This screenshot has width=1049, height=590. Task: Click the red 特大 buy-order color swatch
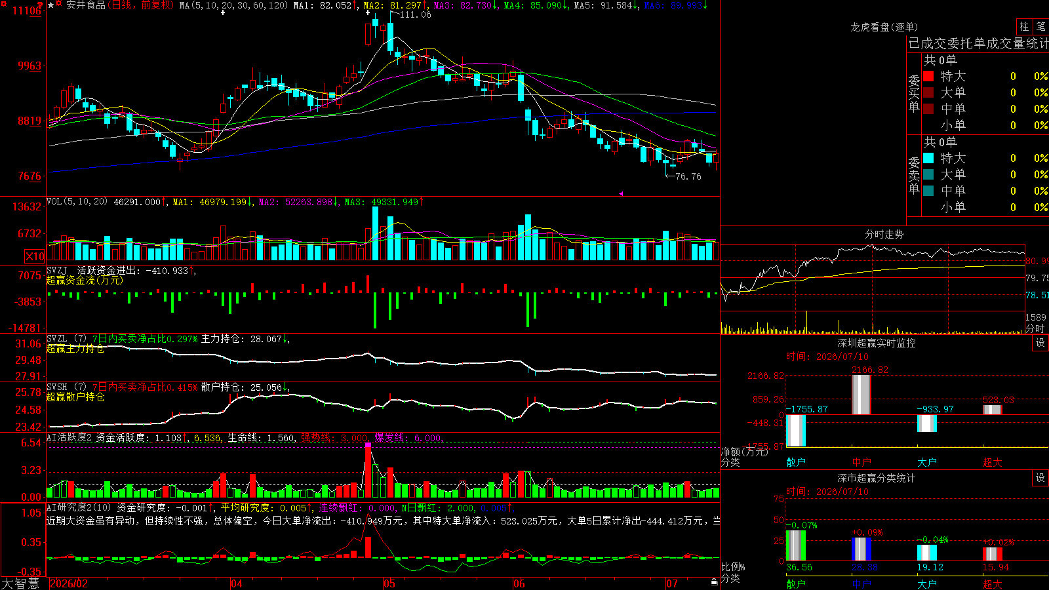pyautogui.click(x=928, y=76)
